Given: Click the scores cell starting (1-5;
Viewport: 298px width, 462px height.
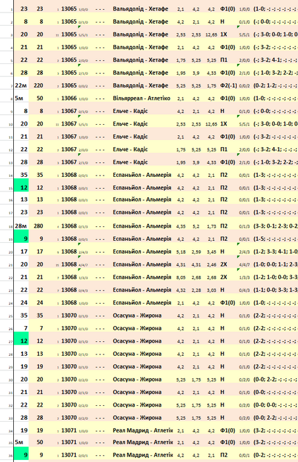Looking at the screenshot, I should pyautogui.click(x=276, y=239).
